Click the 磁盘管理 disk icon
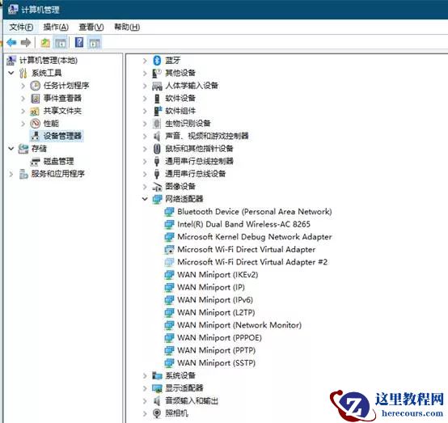This screenshot has height=423, width=448. tap(35, 162)
